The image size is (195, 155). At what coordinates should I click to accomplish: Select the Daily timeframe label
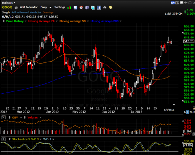click(44, 7)
